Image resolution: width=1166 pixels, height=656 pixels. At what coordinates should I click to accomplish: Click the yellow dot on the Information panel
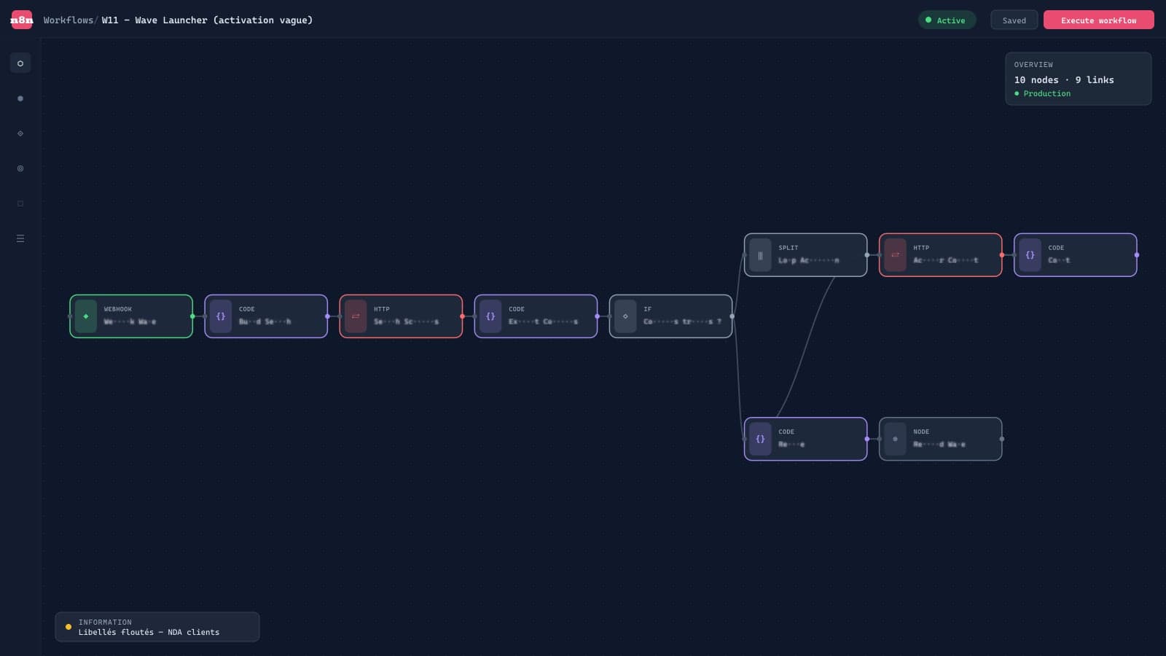(68, 627)
